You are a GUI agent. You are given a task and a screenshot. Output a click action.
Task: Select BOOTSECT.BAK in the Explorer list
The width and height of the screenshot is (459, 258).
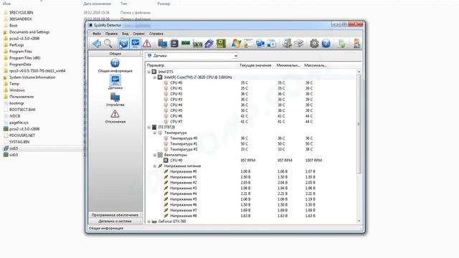22,110
